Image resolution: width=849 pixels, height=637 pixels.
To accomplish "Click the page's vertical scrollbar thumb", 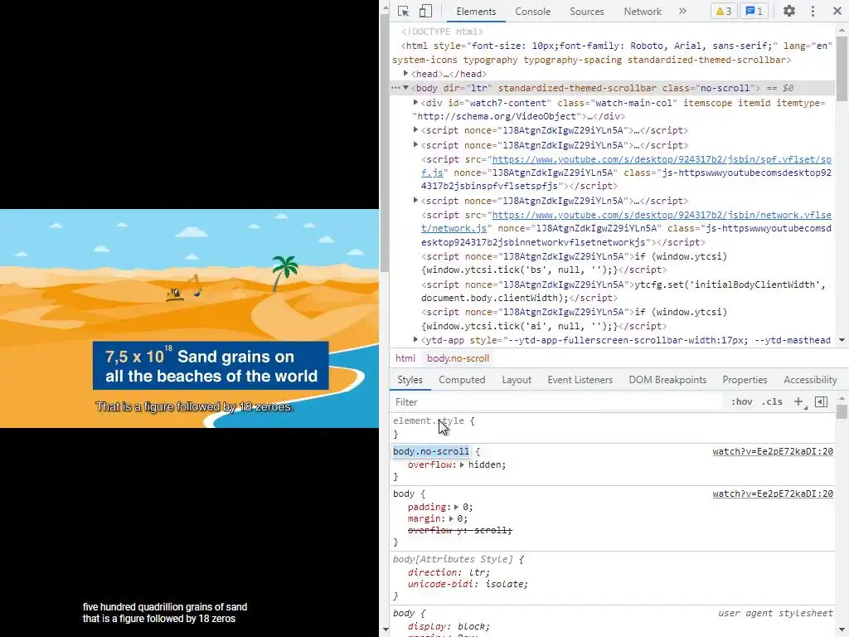I will (x=385, y=141).
